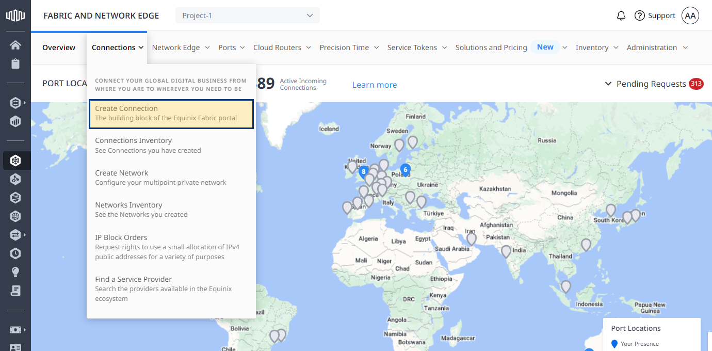Expand the Ports menu

point(232,47)
